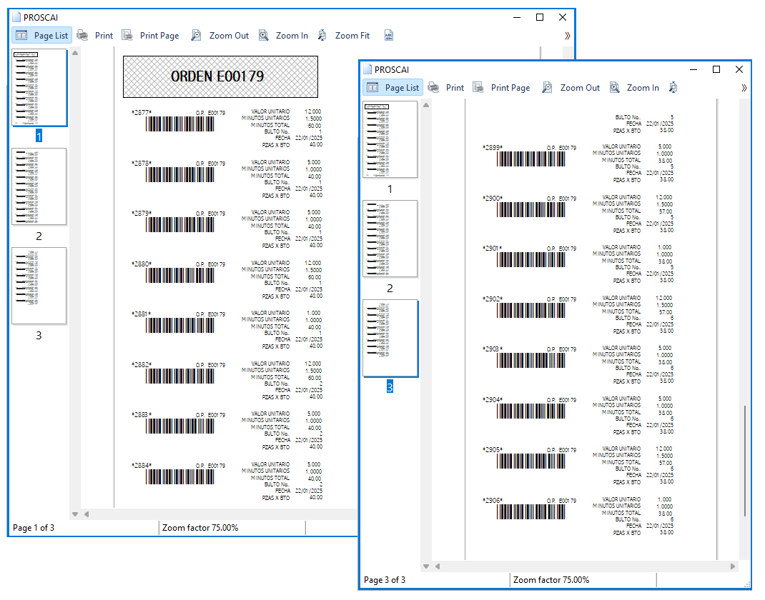765x600 pixels.
Task: Click scroll left arrow in back window preview
Action: click(87, 514)
